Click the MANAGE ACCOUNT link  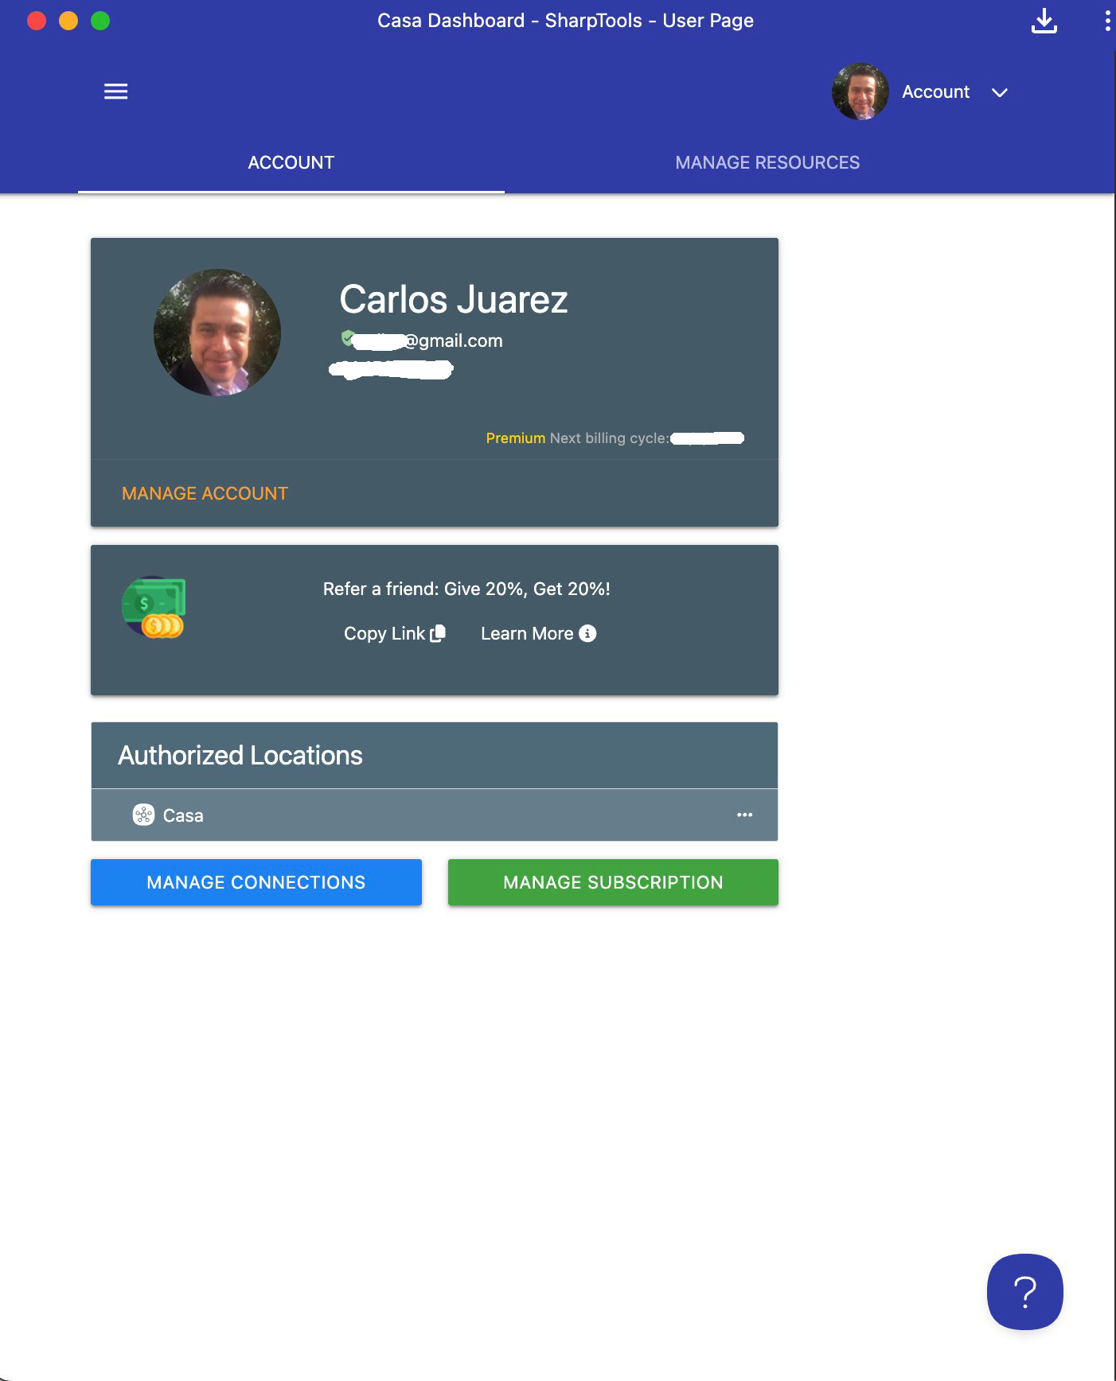pyautogui.click(x=205, y=493)
